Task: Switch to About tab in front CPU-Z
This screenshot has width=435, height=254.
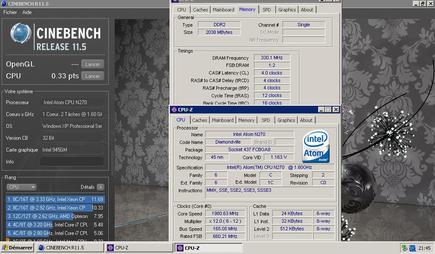Action: coord(306,120)
